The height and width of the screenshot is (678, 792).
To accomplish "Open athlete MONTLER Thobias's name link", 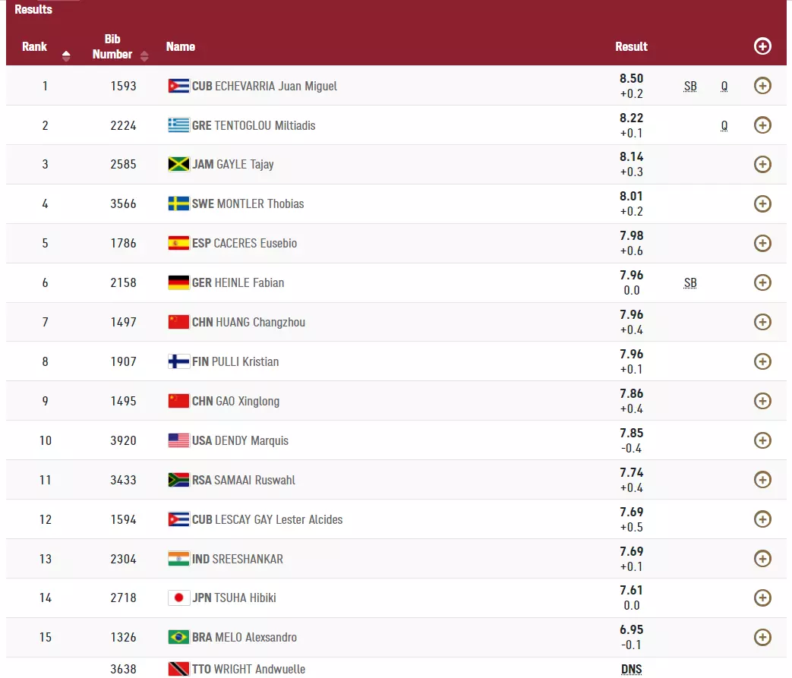I will tap(260, 203).
